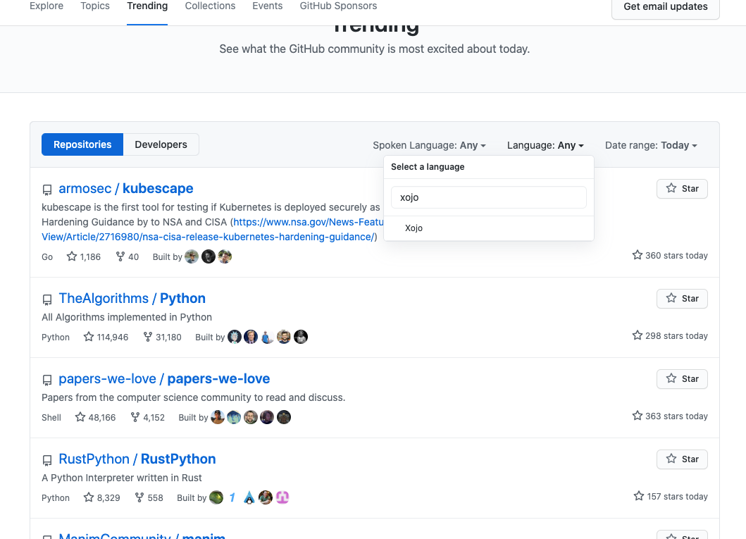Open the Spoken Language filter dropdown
Viewport: 746px width, 539px height.
pyautogui.click(x=429, y=145)
